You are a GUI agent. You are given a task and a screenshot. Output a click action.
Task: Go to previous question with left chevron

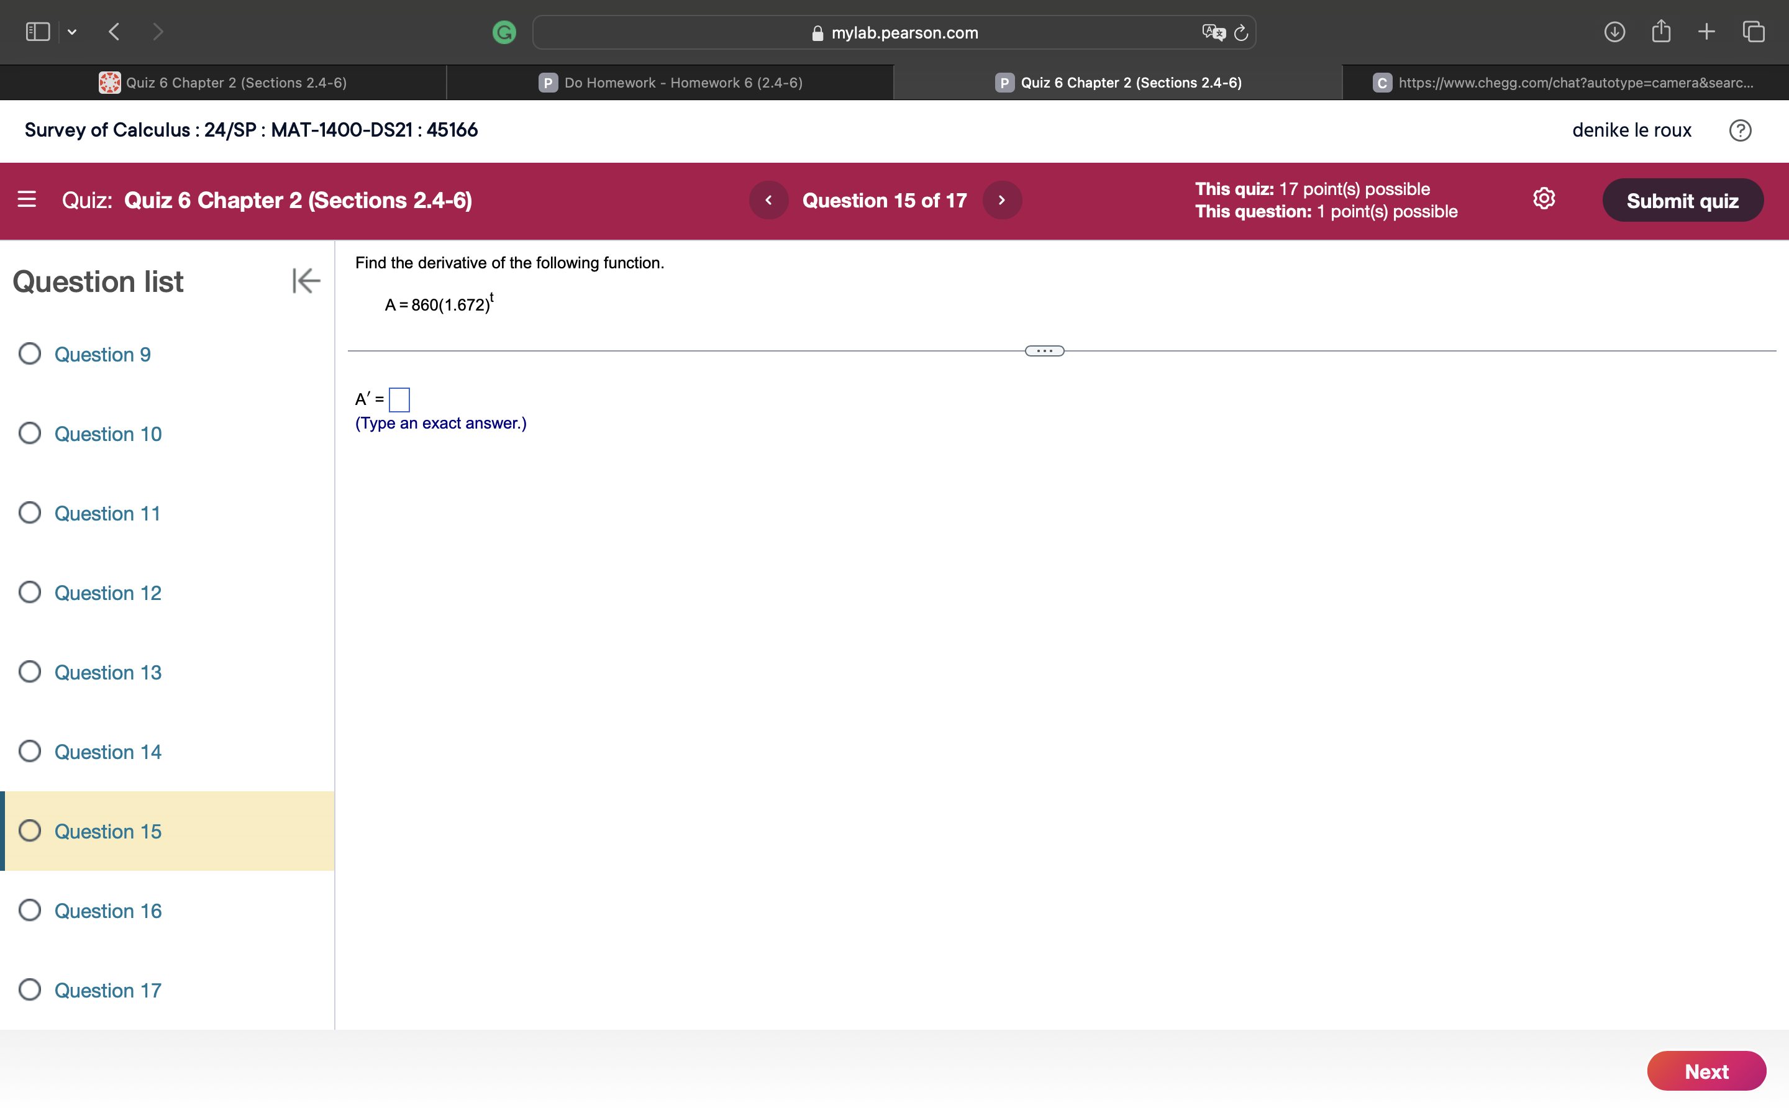click(768, 201)
